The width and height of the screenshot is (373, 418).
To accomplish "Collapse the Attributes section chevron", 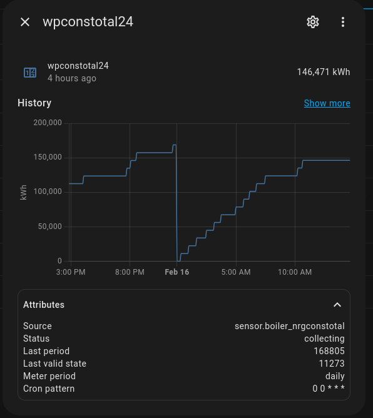I will (337, 305).
